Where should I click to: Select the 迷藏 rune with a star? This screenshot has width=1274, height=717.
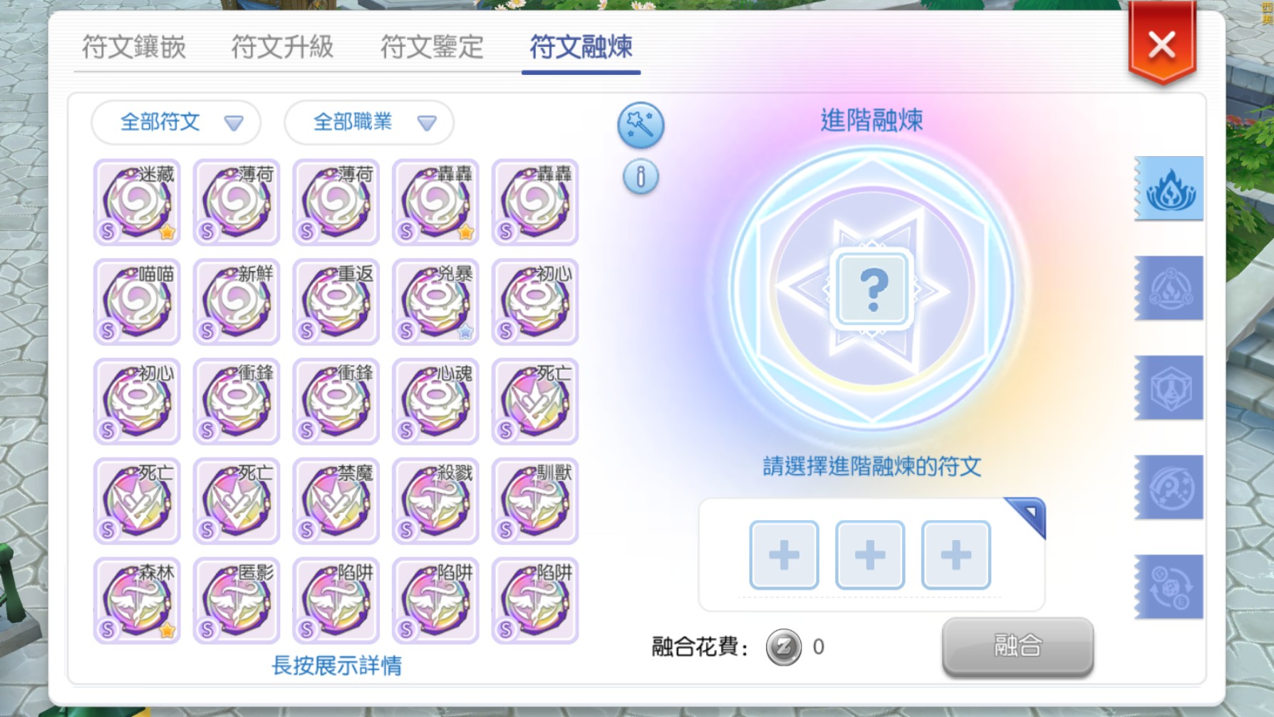coord(137,202)
